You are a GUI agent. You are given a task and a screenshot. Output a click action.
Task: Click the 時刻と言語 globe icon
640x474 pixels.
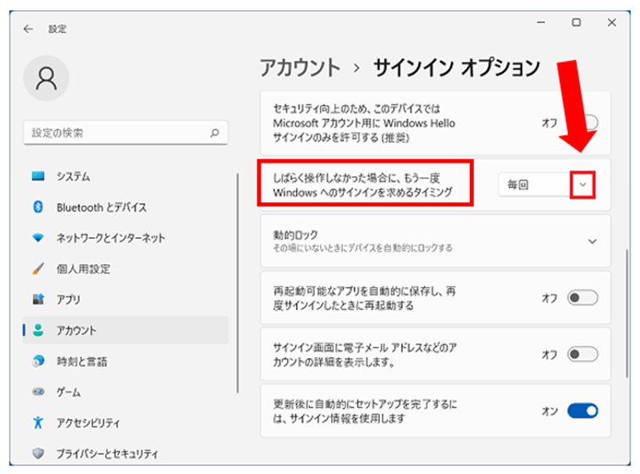click(x=38, y=361)
